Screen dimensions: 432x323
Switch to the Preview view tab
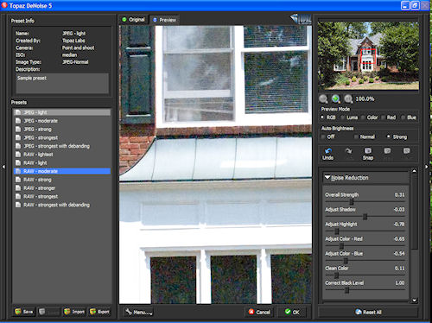tap(164, 20)
